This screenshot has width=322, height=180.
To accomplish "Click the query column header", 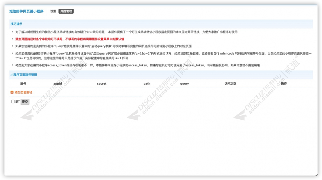I will pyautogui.click(x=184, y=84).
